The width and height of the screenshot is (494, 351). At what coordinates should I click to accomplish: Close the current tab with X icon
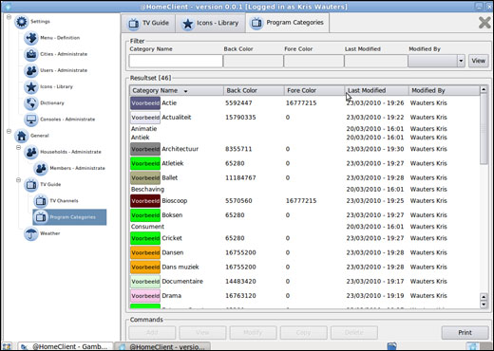click(x=484, y=23)
